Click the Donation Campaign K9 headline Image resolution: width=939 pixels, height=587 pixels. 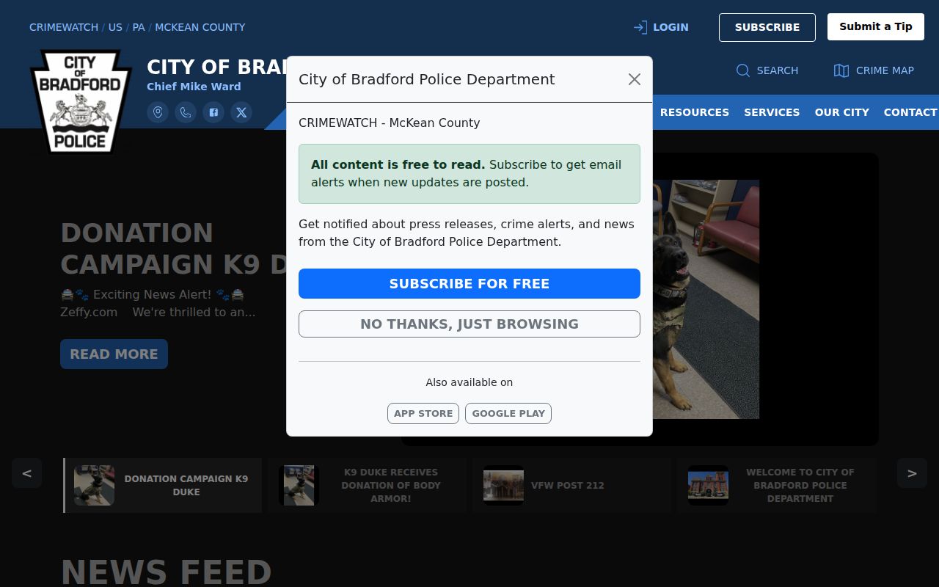pyautogui.click(x=173, y=248)
